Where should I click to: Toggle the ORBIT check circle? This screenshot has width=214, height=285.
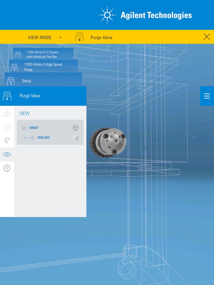(24, 128)
